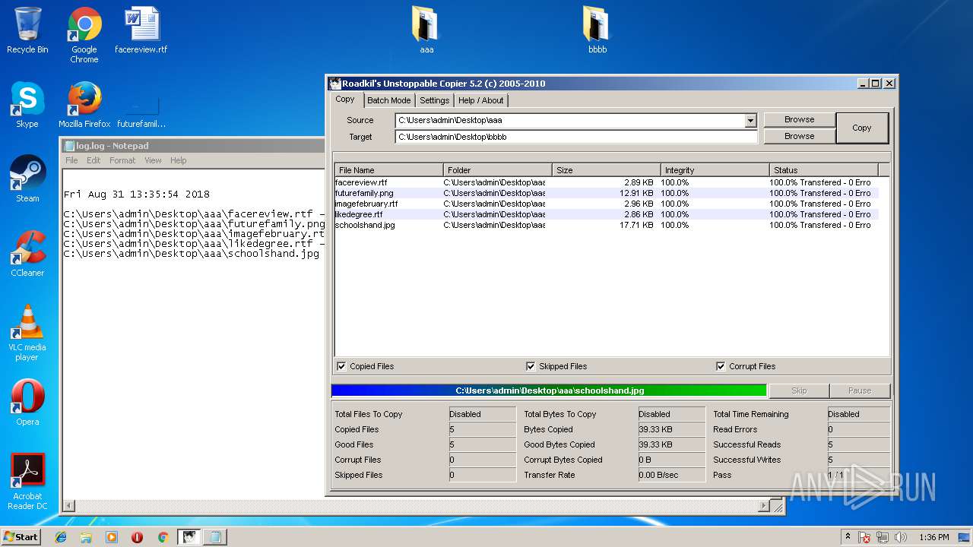Select the aaa folder on desktop
This screenshot has width=973, height=547.
pos(426,30)
